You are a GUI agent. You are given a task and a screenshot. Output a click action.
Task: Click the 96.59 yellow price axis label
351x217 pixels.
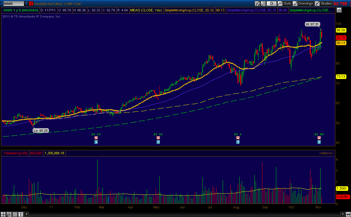341,30
